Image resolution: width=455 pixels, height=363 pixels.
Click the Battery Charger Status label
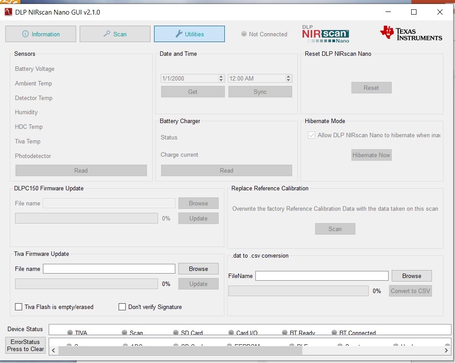169,137
